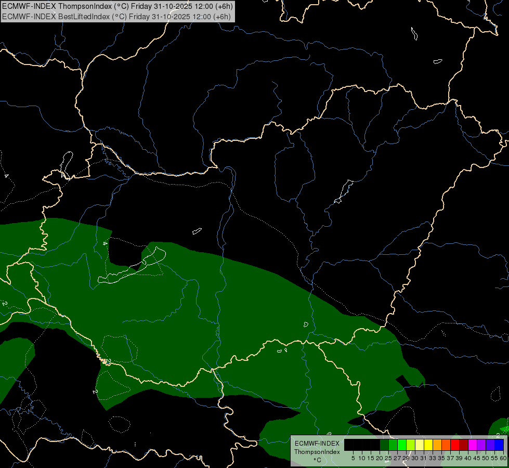Select the dark green 20–25 legend swatch
The height and width of the screenshot is (468, 509).
(x=384, y=445)
